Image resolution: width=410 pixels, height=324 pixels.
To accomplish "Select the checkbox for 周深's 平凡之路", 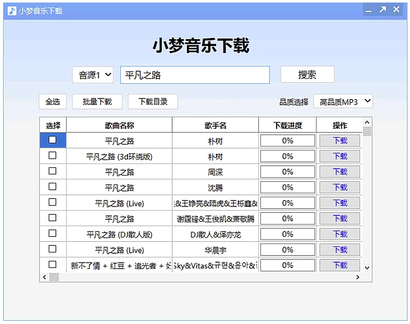I will tap(52, 171).
